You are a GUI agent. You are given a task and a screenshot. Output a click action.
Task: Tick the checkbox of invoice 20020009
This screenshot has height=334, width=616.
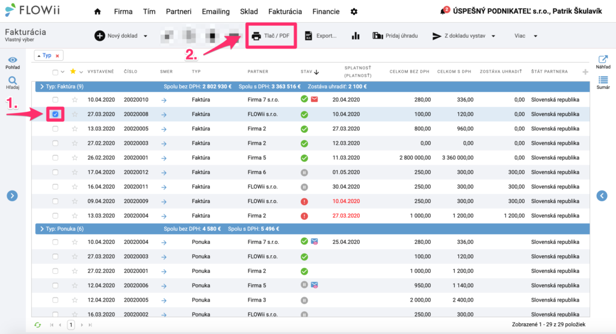point(55,201)
